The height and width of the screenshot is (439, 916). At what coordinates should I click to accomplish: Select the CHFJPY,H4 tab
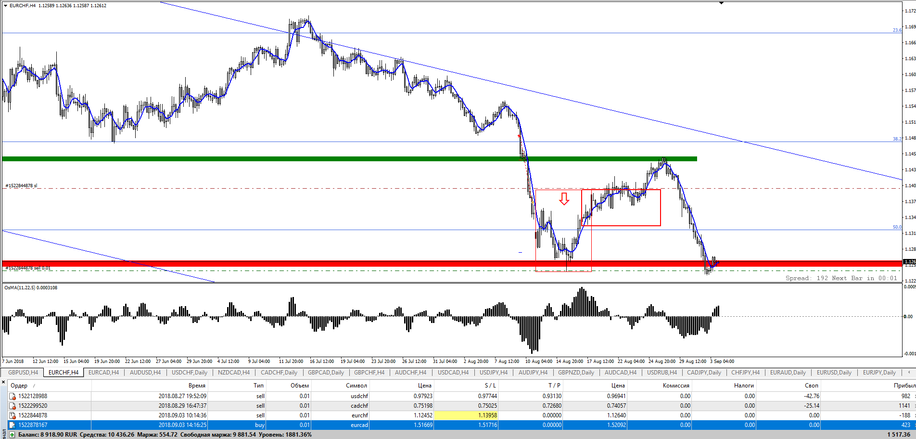[x=746, y=373]
